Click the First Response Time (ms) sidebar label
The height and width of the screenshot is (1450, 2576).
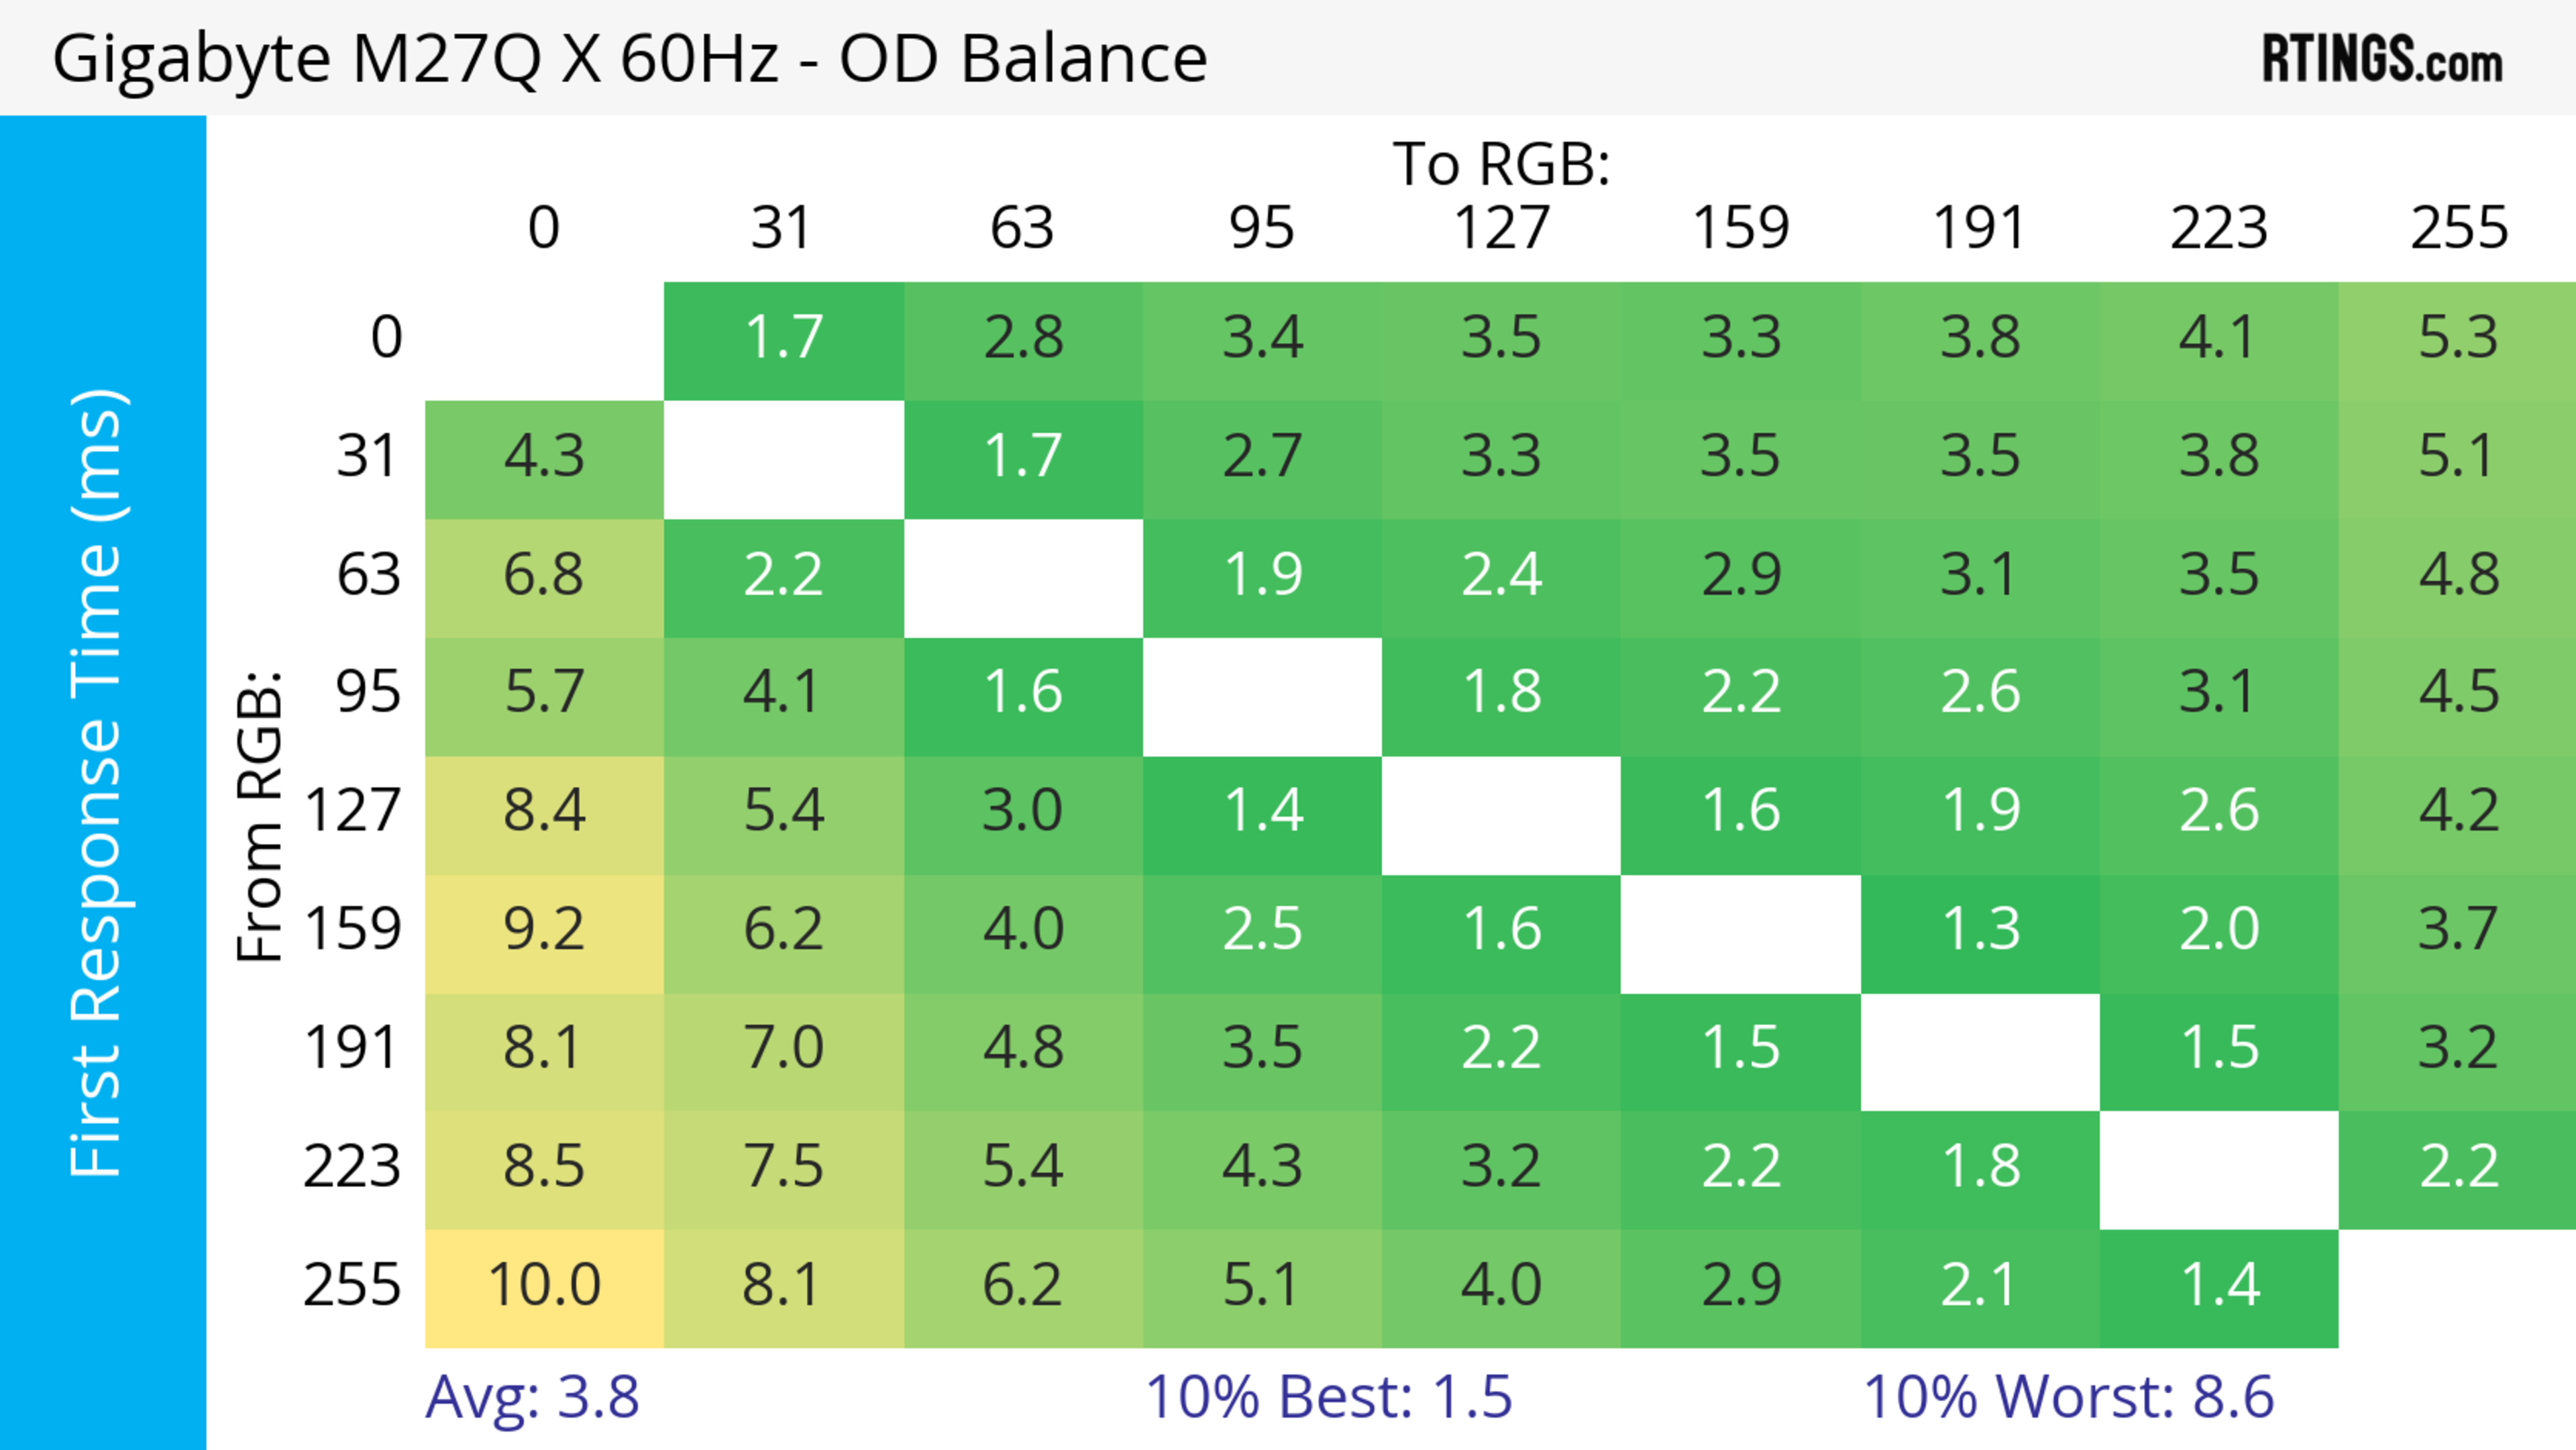(x=97, y=782)
